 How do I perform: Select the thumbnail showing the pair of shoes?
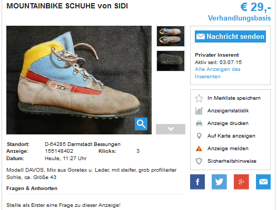(x=171, y=36)
